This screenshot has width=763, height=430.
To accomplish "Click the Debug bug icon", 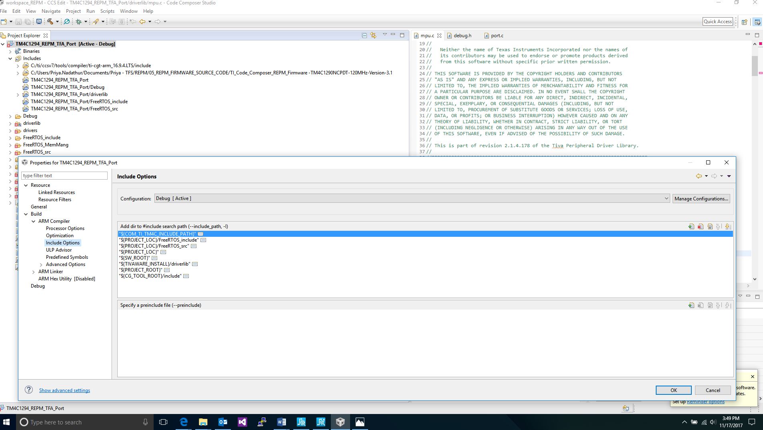I will point(79,22).
